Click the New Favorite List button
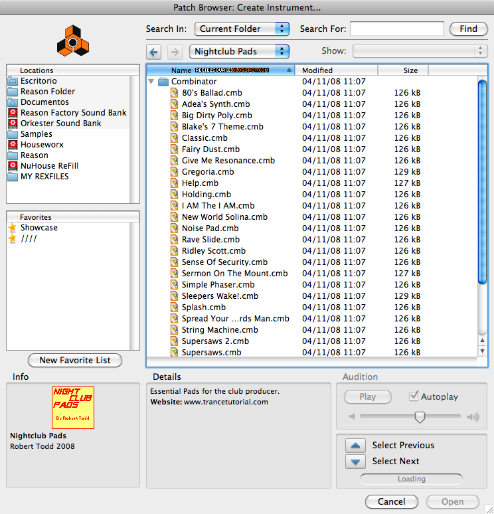 click(x=75, y=360)
